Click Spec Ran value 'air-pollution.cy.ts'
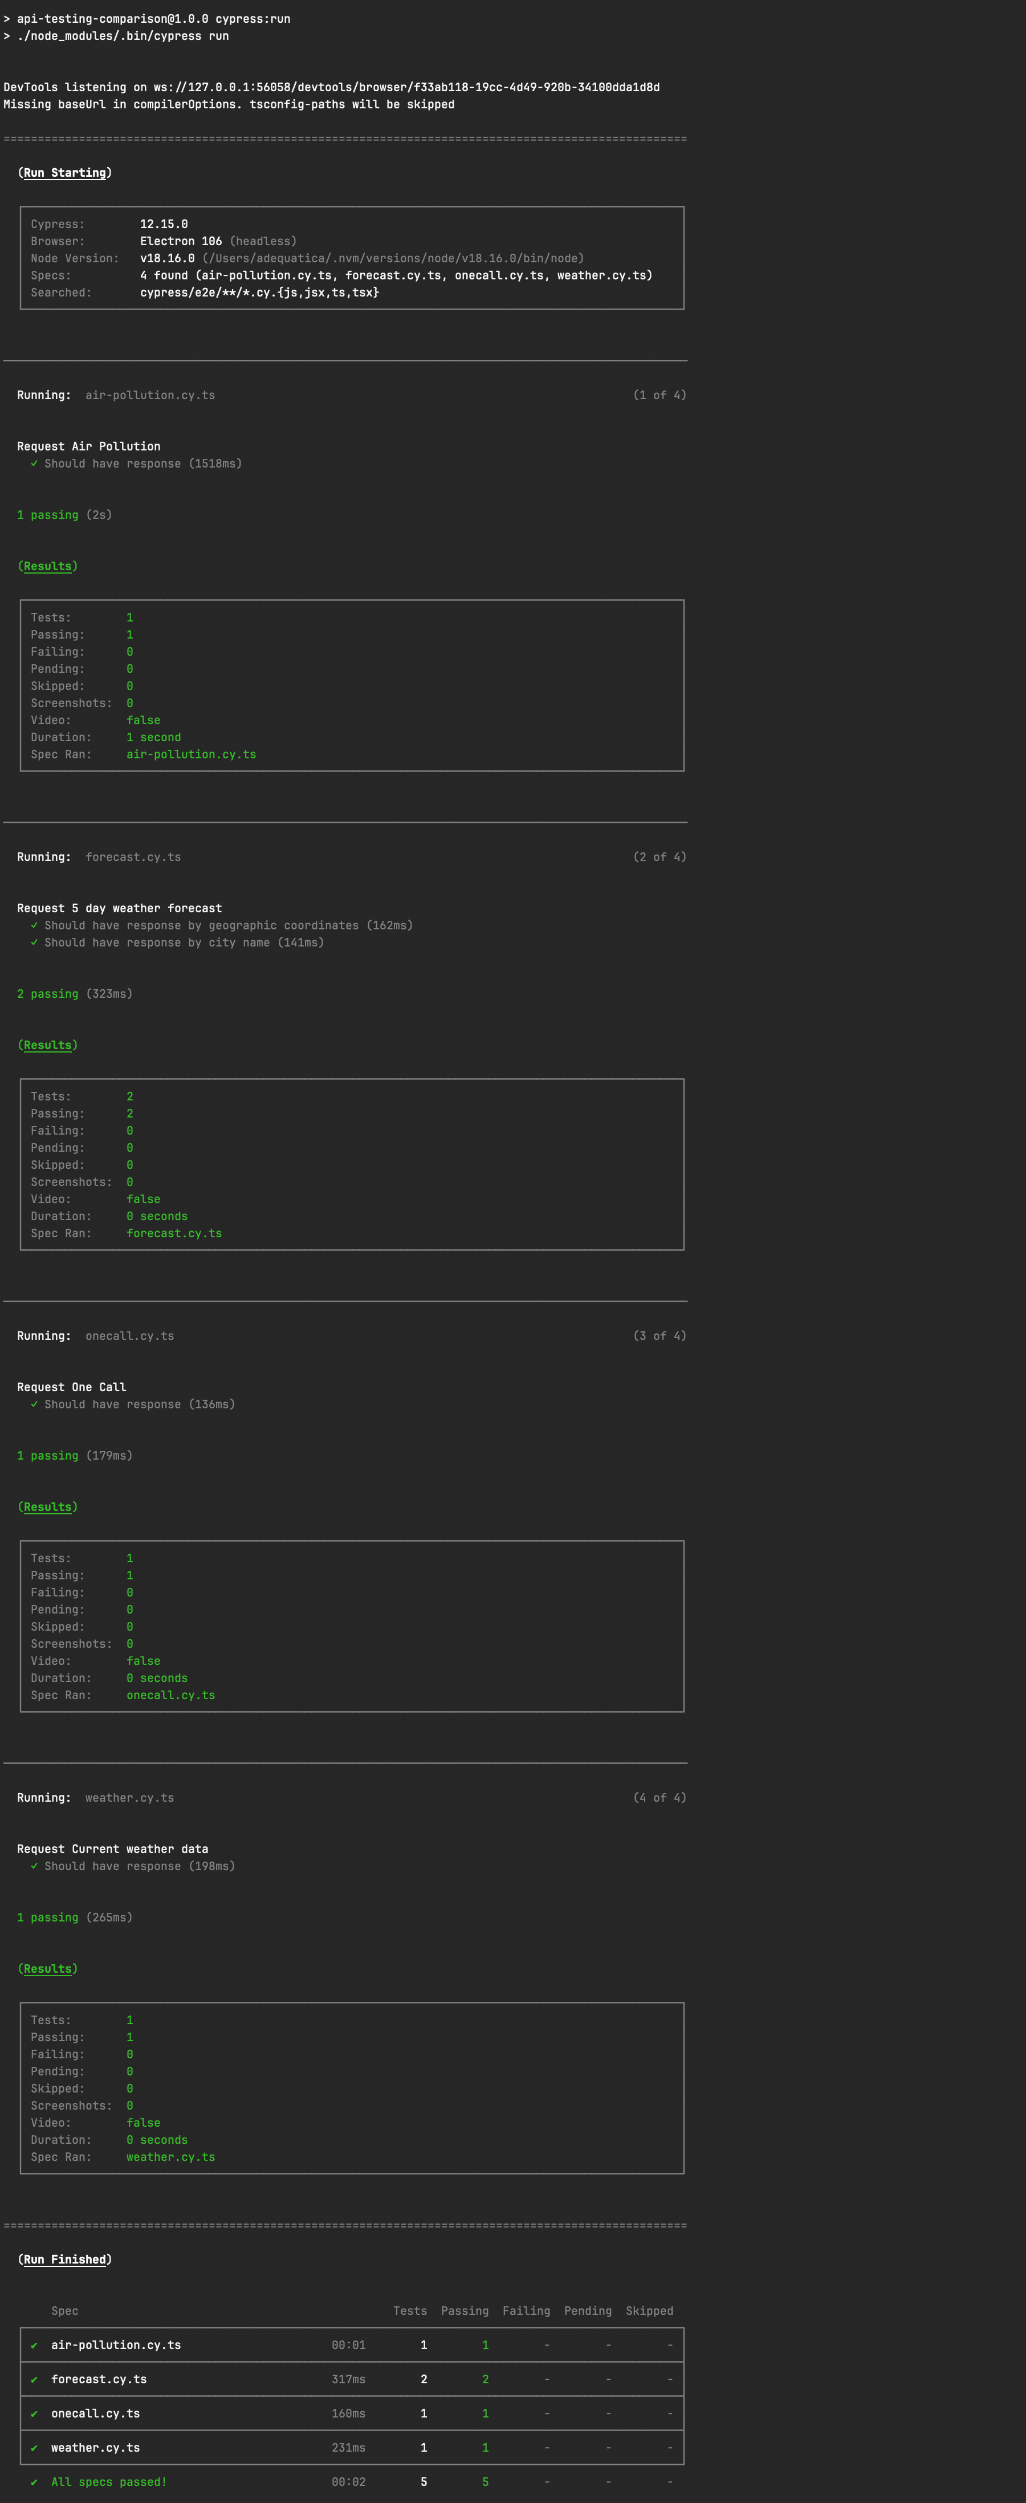Image resolution: width=1026 pixels, height=2503 pixels. pos(192,755)
